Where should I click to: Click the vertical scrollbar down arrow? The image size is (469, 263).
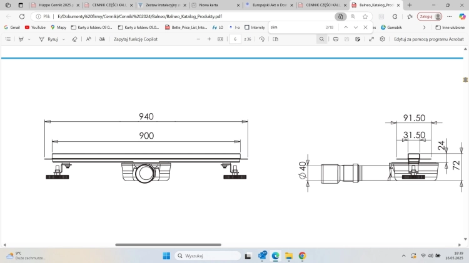465,239
